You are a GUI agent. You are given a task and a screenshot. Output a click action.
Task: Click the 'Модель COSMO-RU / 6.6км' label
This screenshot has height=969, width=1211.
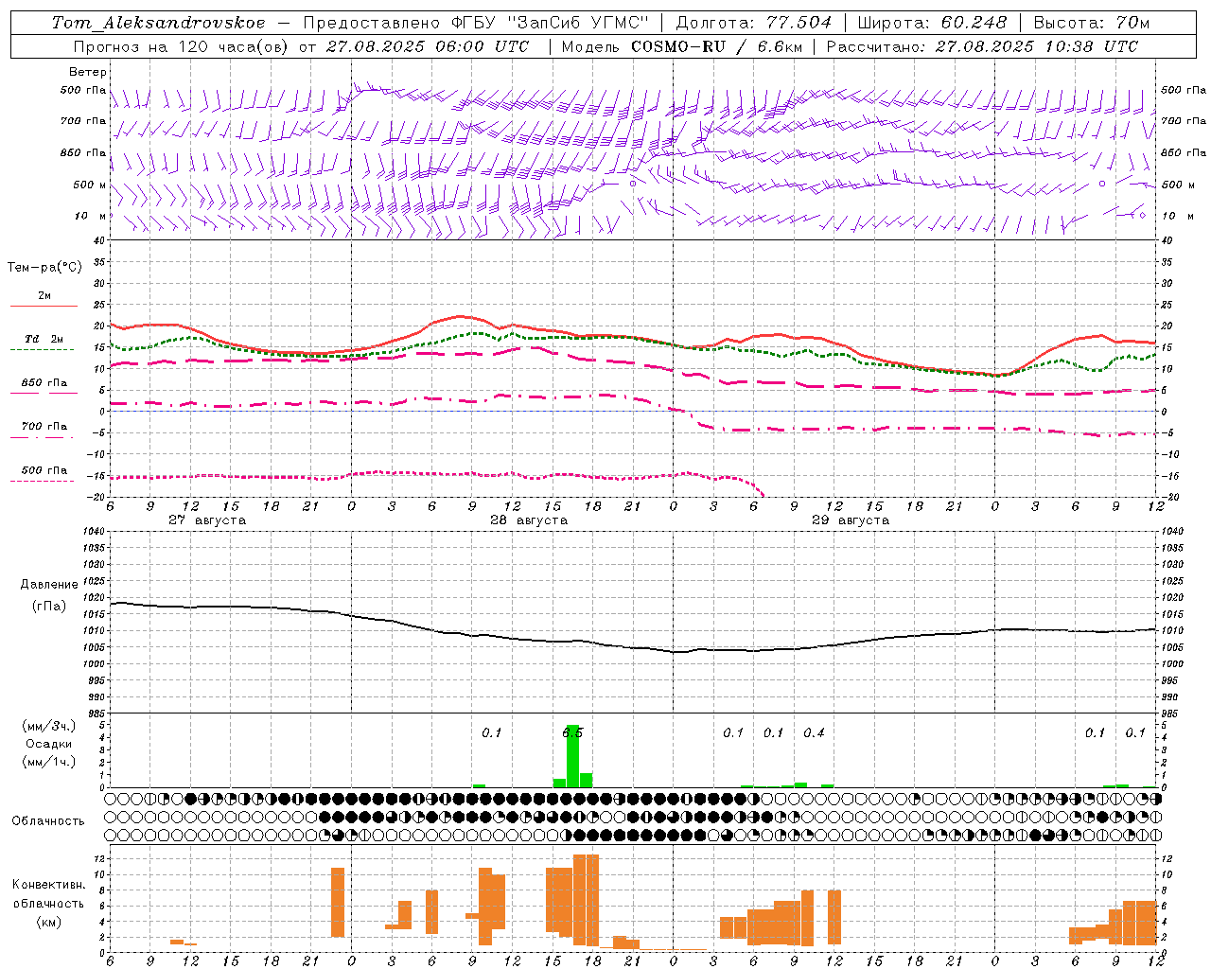point(680,46)
